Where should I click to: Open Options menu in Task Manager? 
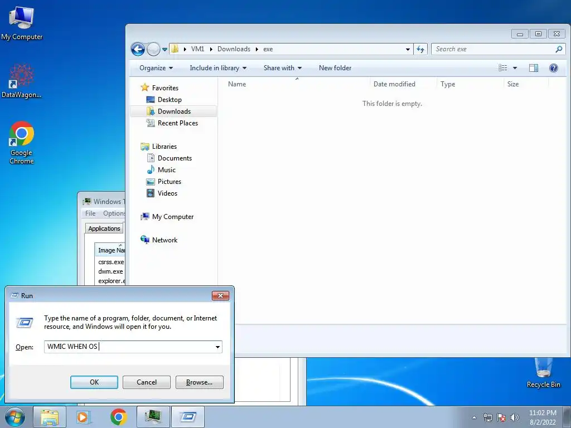[x=114, y=213]
